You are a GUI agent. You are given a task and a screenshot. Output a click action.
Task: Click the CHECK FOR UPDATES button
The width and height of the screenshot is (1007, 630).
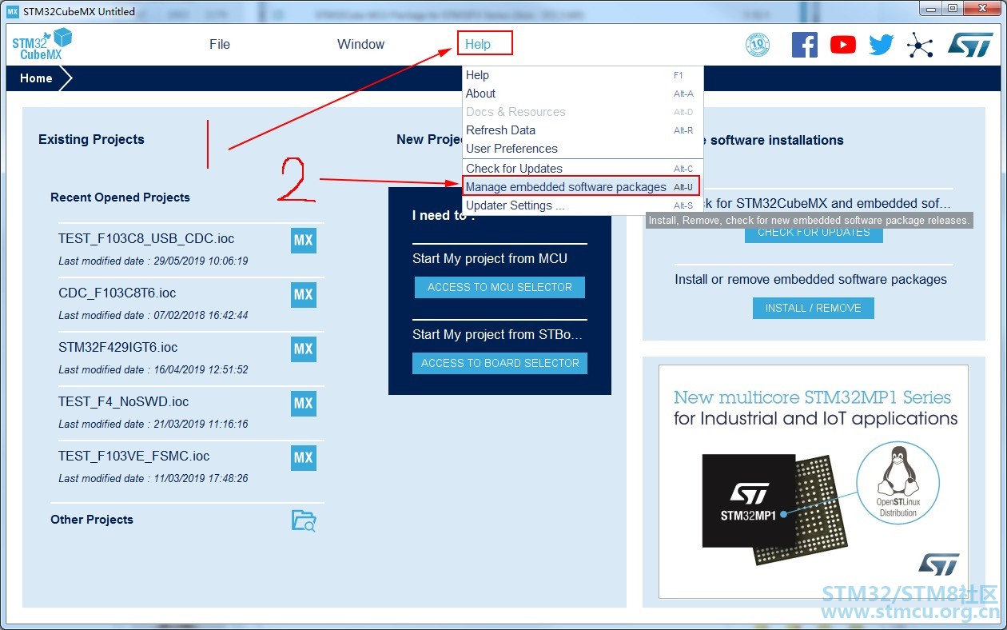point(814,233)
